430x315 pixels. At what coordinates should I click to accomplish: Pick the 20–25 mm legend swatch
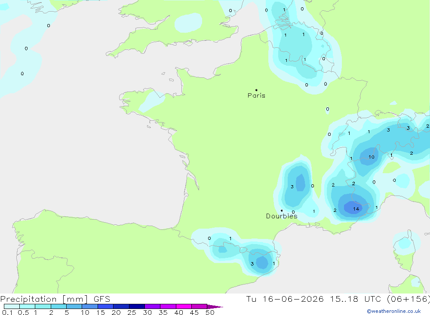(121, 306)
